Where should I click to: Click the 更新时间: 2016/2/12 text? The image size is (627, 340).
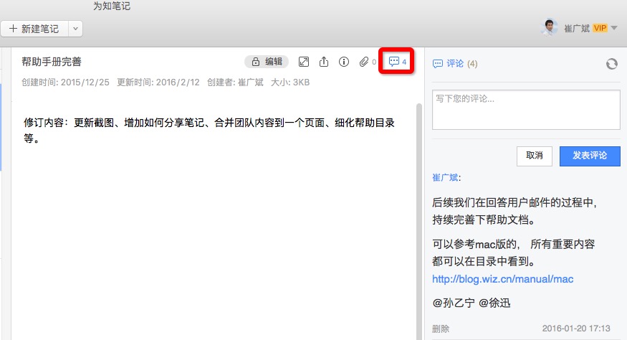coord(158,82)
